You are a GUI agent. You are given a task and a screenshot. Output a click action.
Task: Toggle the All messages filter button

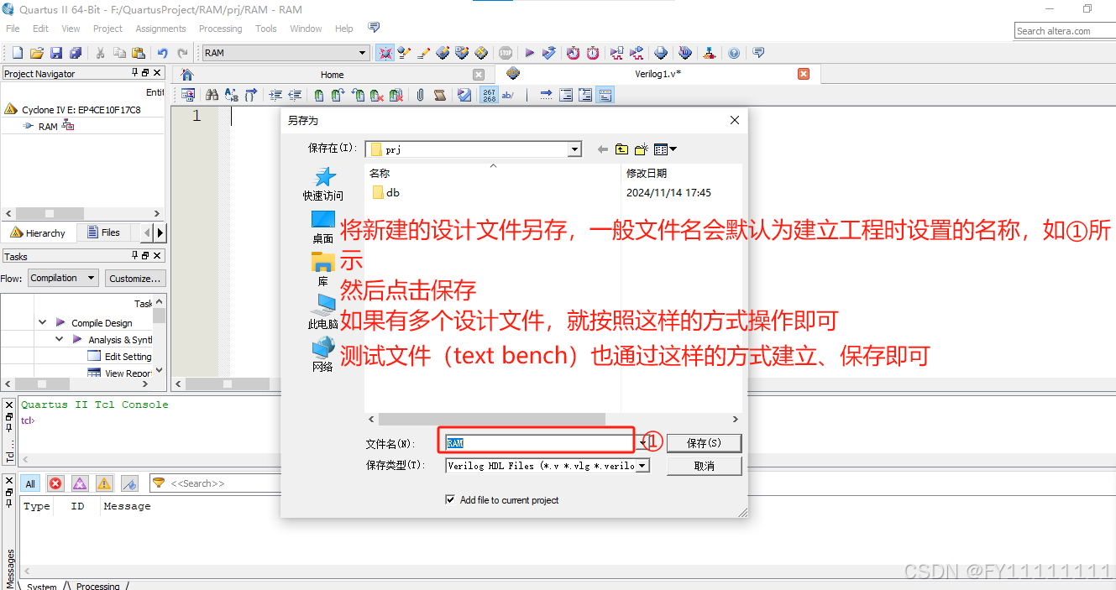tap(30, 483)
